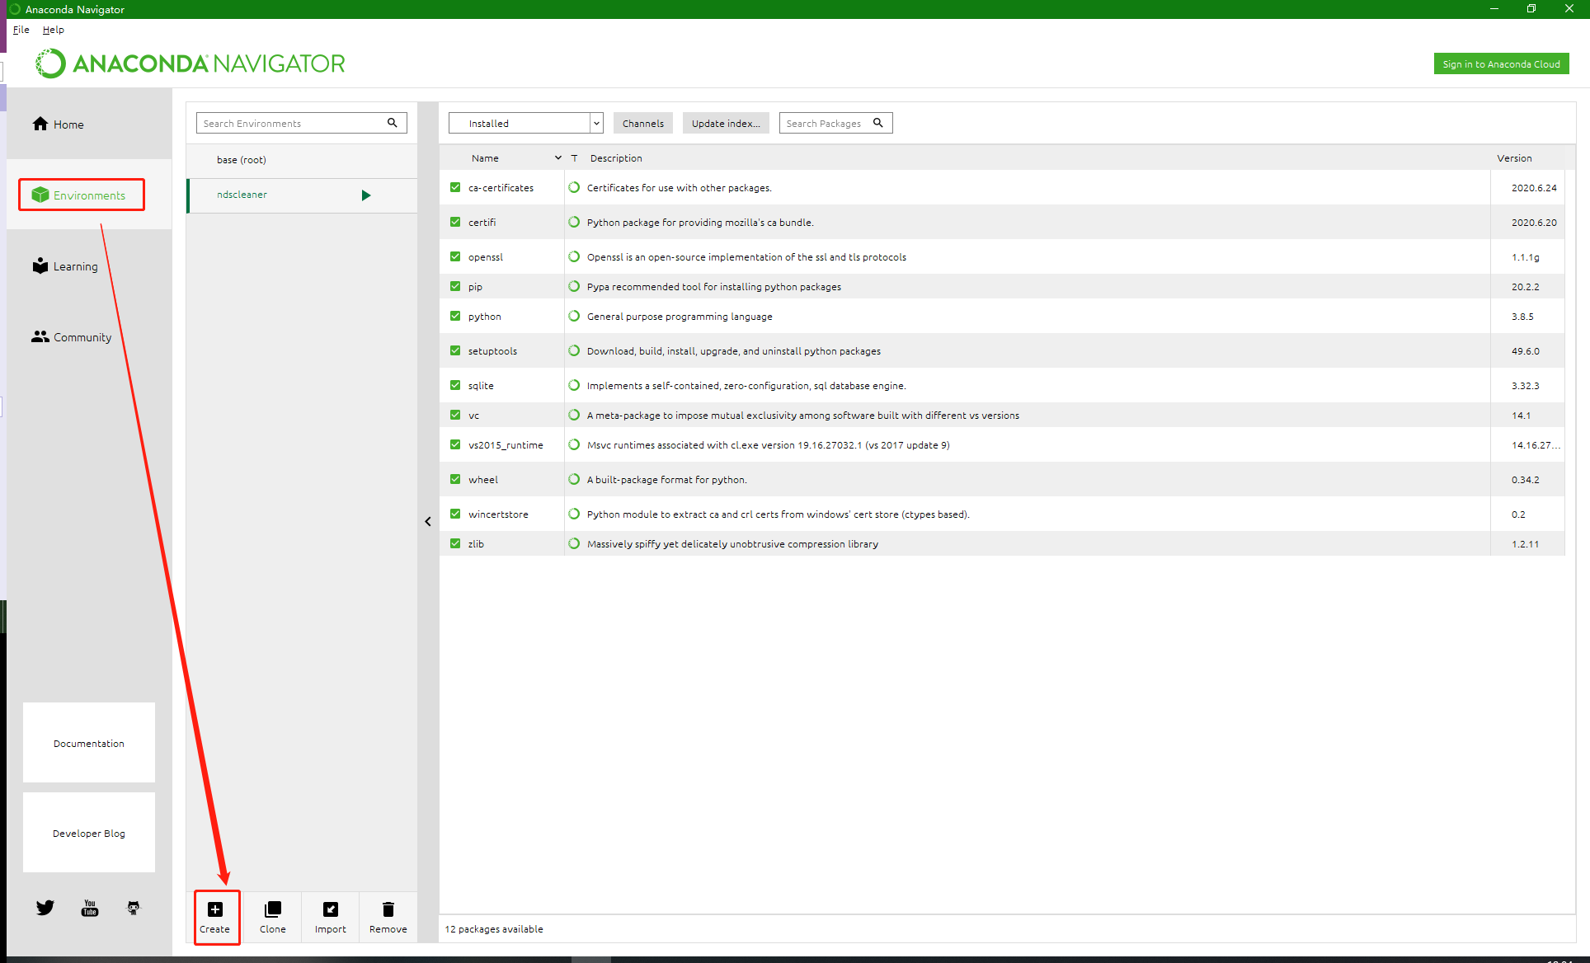Open the Installed packages filter dropdown
The width and height of the screenshot is (1590, 963).
coord(525,123)
